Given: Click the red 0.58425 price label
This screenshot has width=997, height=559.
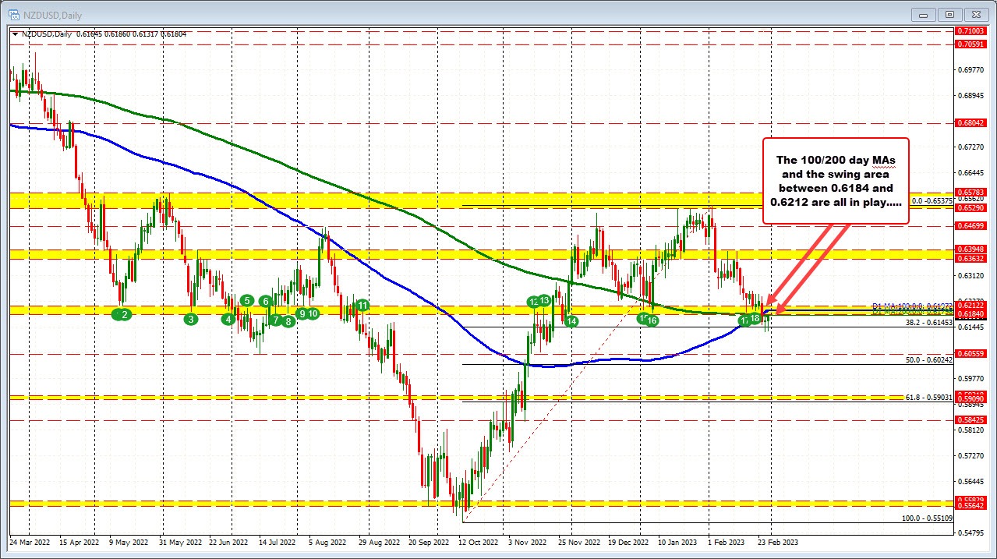Looking at the screenshot, I should tap(970, 419).
